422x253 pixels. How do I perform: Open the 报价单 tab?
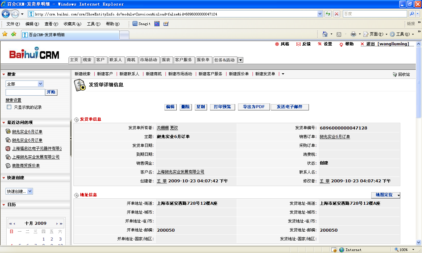pyautogui.click(x=203, y=60)
